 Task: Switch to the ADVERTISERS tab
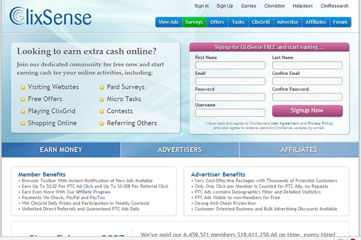coord(180,150)
